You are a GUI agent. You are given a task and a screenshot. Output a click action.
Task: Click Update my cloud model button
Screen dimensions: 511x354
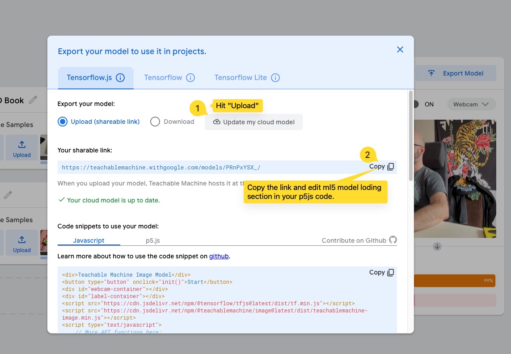(x=253, y=122)
